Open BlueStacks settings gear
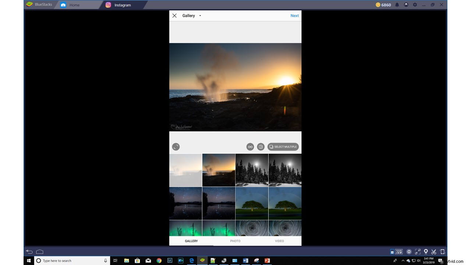The image size is (471, 265). 415,4
